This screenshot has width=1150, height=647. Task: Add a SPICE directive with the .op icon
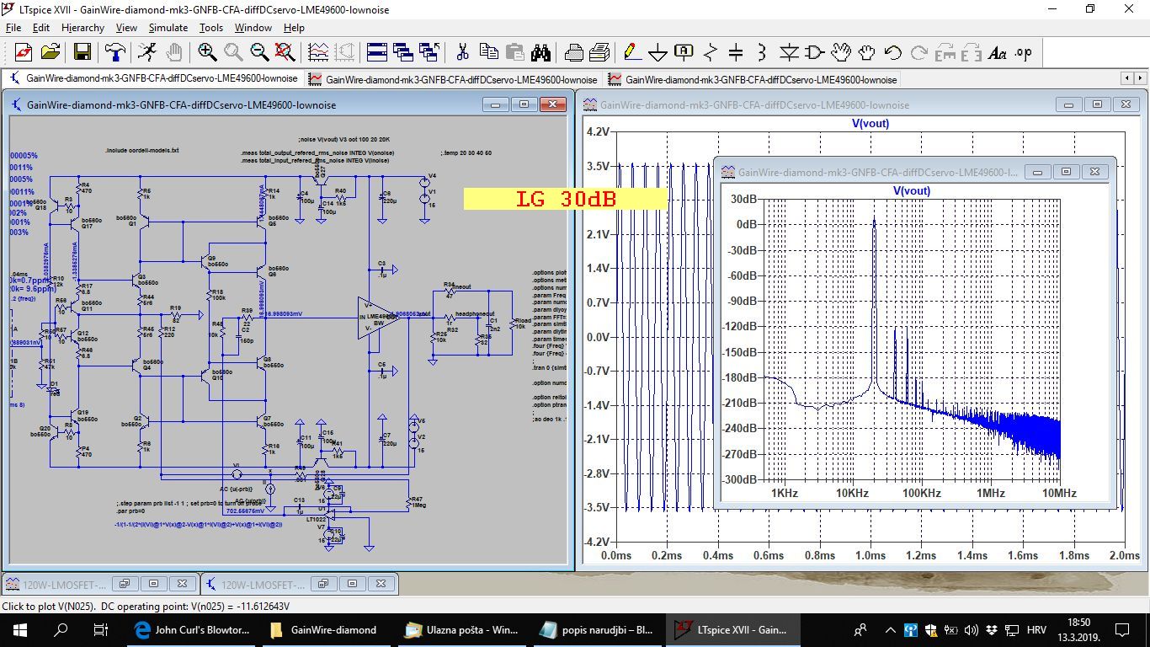pos(1024,52)
